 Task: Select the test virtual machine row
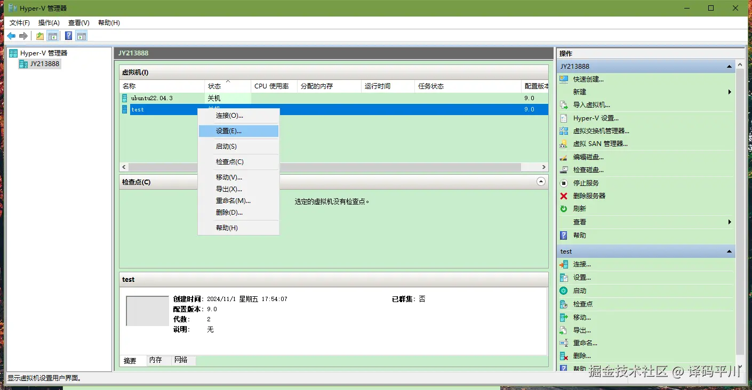point(334,109)
